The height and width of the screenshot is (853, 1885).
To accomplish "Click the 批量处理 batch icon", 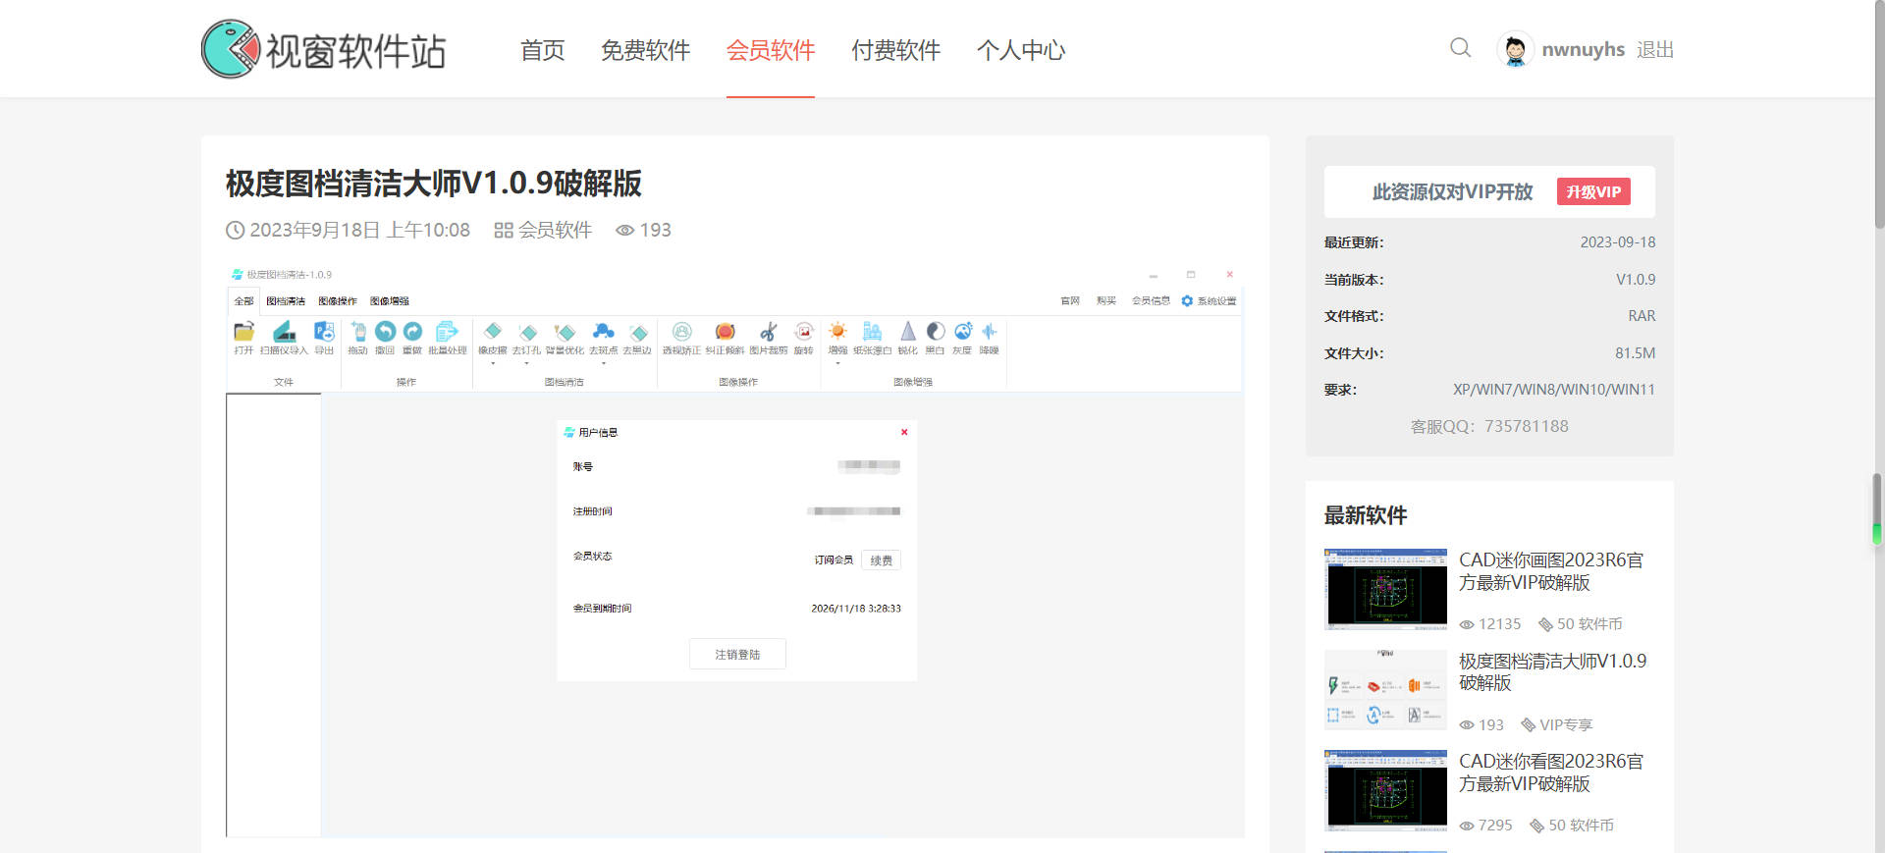I will point(447,331).
